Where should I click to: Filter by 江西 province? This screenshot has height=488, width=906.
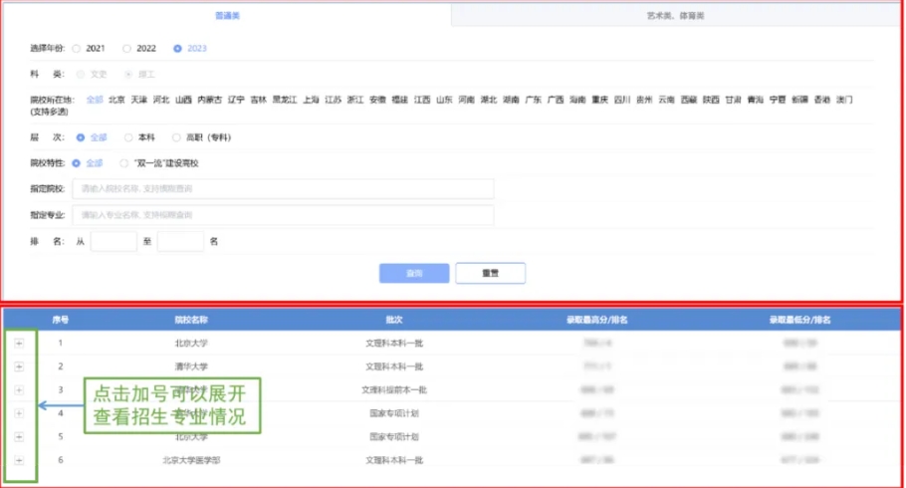[x=422, y=100]
